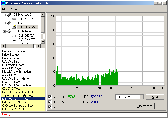Click the C6270A drive icon

(x=14, y=36)
